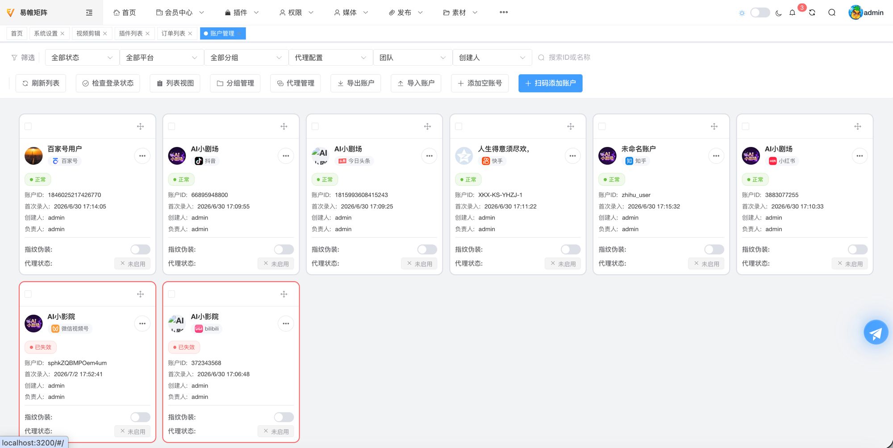Enable 指纹伪装 for 知乎 account
Viewport: 893px width, 448px height.
(x=714, y=249)
